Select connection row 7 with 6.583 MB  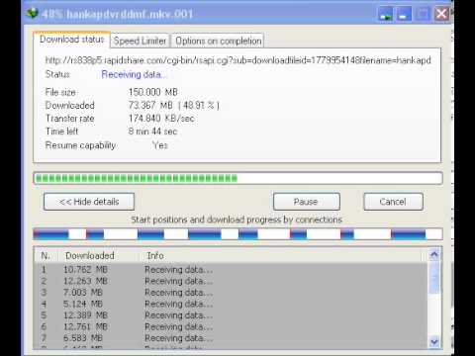[x=231, y=338]
